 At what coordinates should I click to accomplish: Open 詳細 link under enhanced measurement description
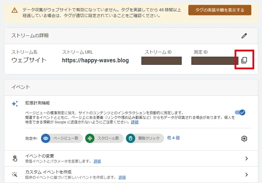[x=134, y=122]
